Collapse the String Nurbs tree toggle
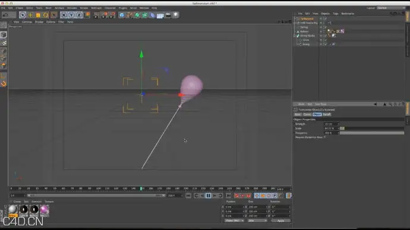 [x=295, y=36]
